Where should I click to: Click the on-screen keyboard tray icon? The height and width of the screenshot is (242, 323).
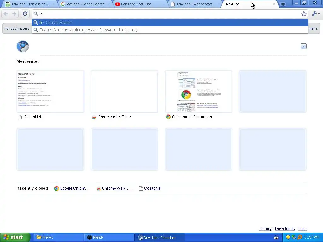(276, 238)
